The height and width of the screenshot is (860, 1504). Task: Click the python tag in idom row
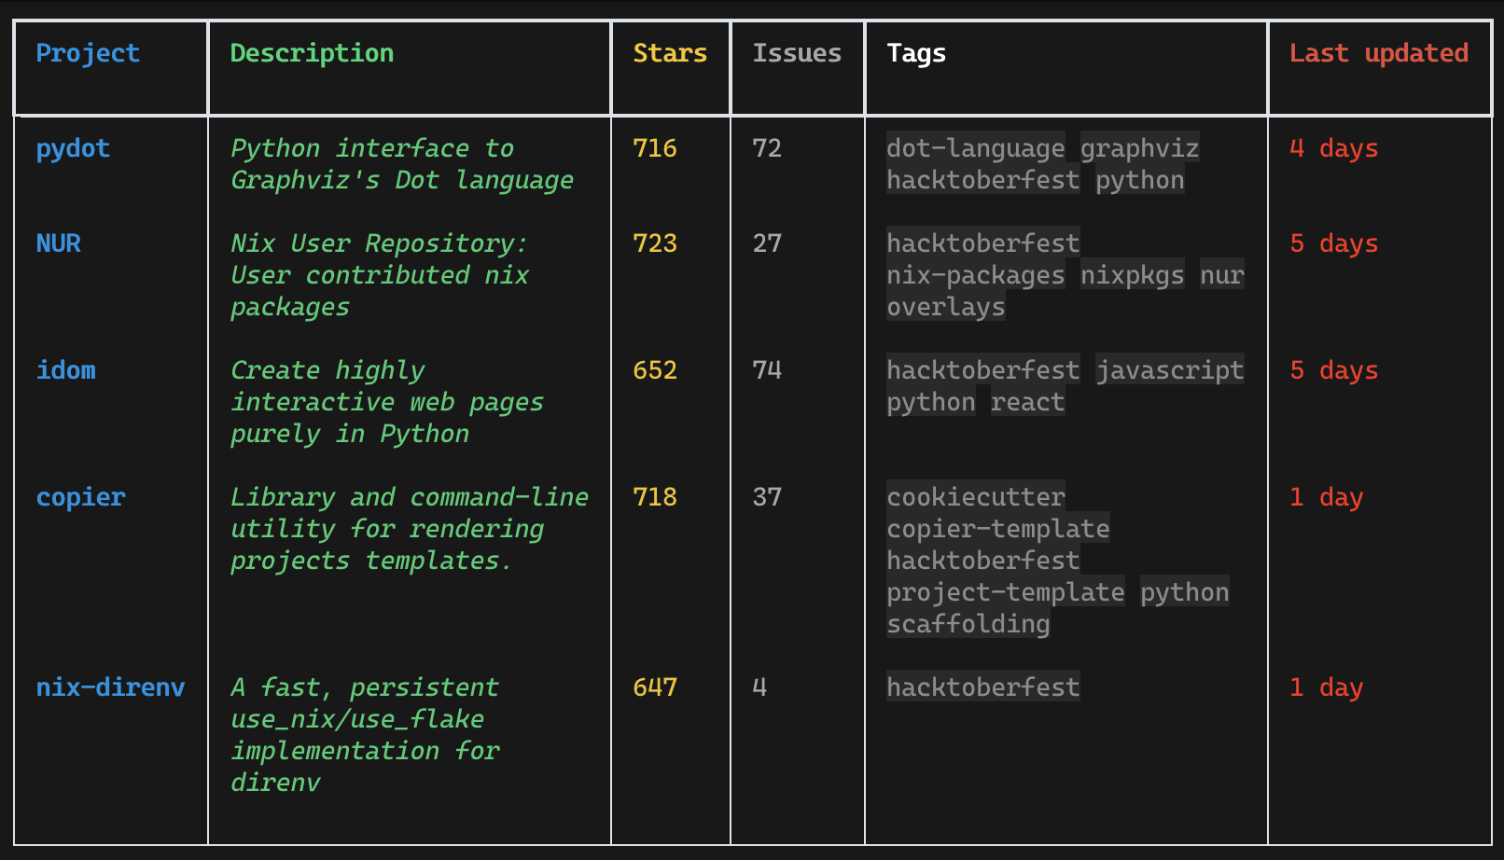point(931,402)
